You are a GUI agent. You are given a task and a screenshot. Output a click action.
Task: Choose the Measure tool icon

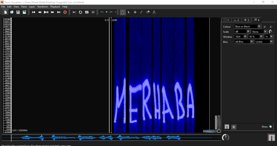click(x=154, y=12)
